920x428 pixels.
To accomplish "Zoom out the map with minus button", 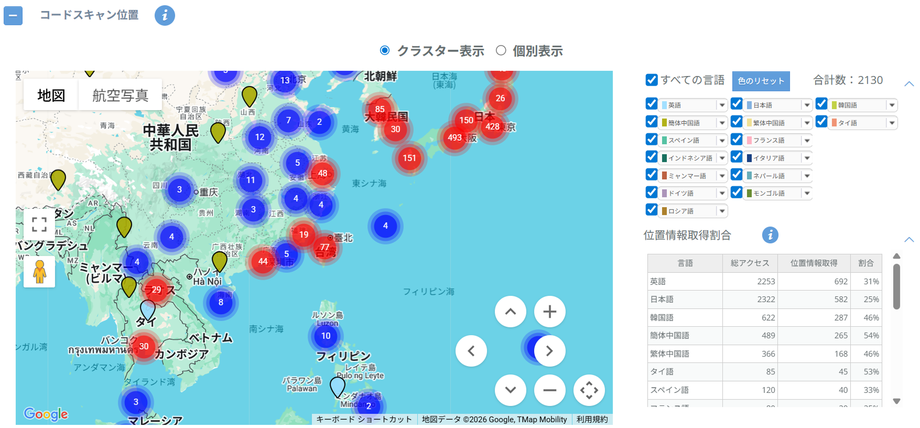I will click(x=549, y=390).
